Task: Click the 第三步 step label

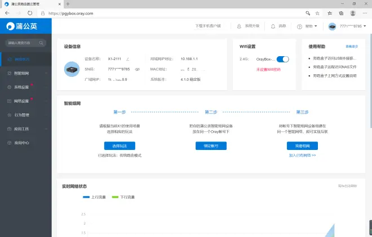Action: 302,112
